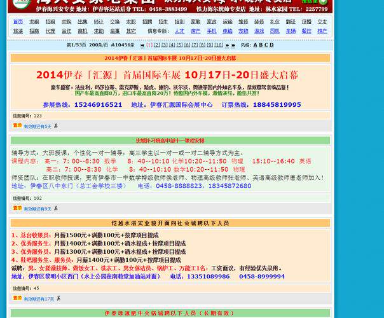
Task: Open the 招商 category
Action: pyautogui.click(x=34, y=31)
